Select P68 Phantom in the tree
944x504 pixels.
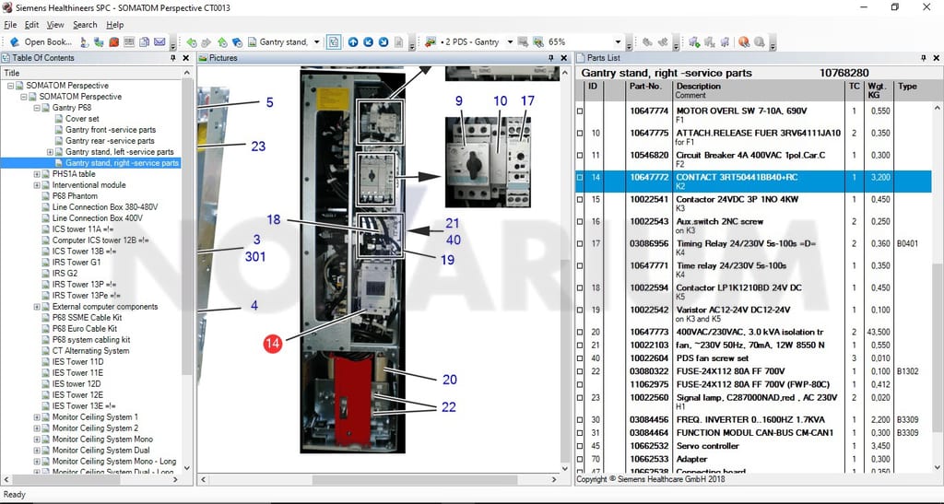click(75, 196)
